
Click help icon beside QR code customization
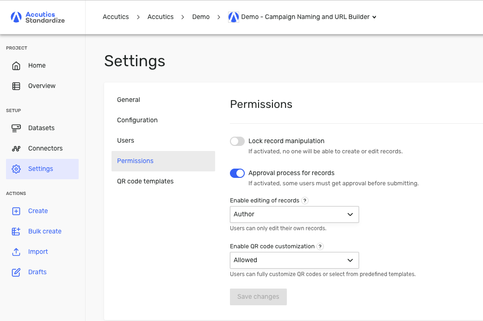coord(320,246)
